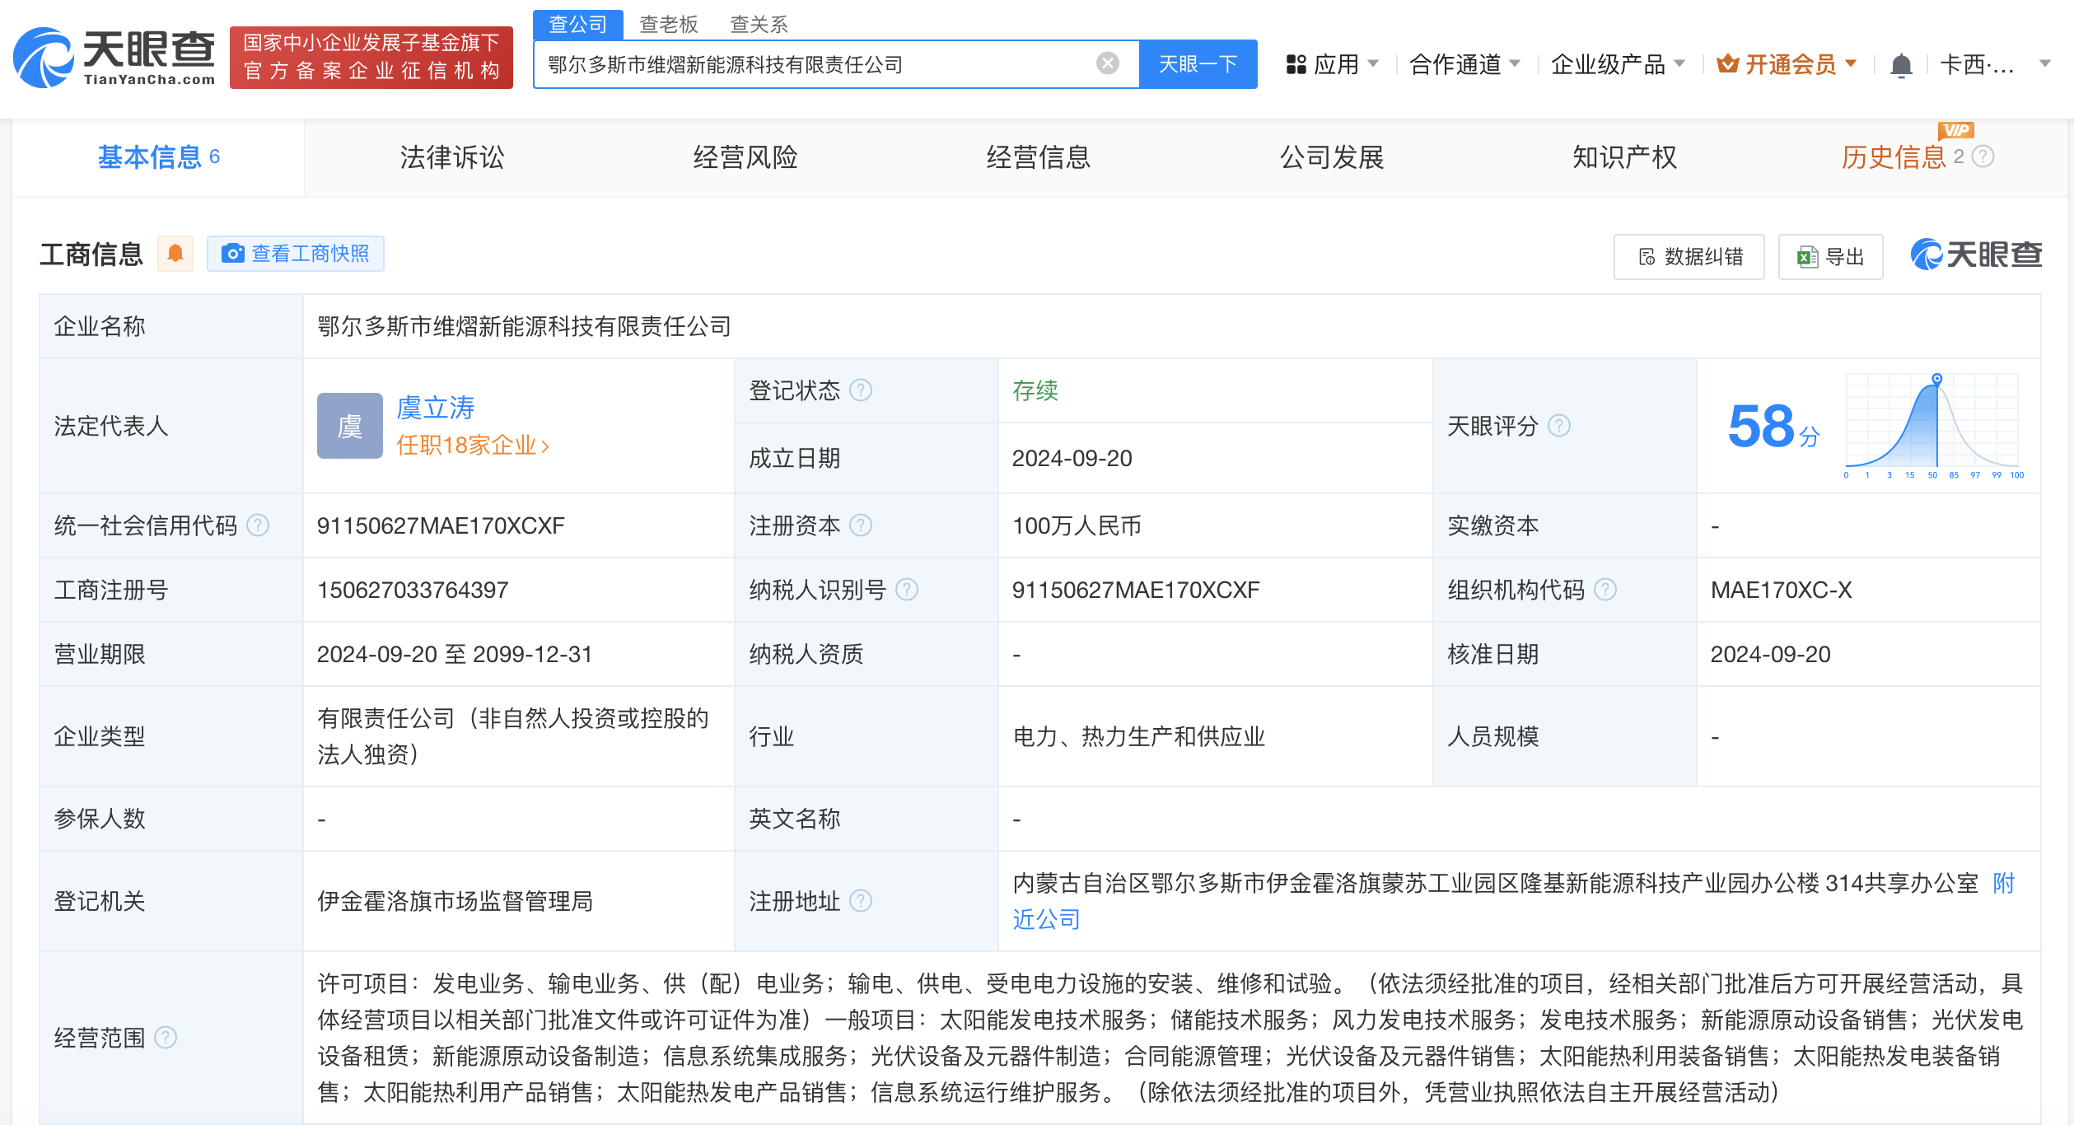Click the company name search field
The width and height of the screenshot is (2074, 1125).
[x=815, y=64]
